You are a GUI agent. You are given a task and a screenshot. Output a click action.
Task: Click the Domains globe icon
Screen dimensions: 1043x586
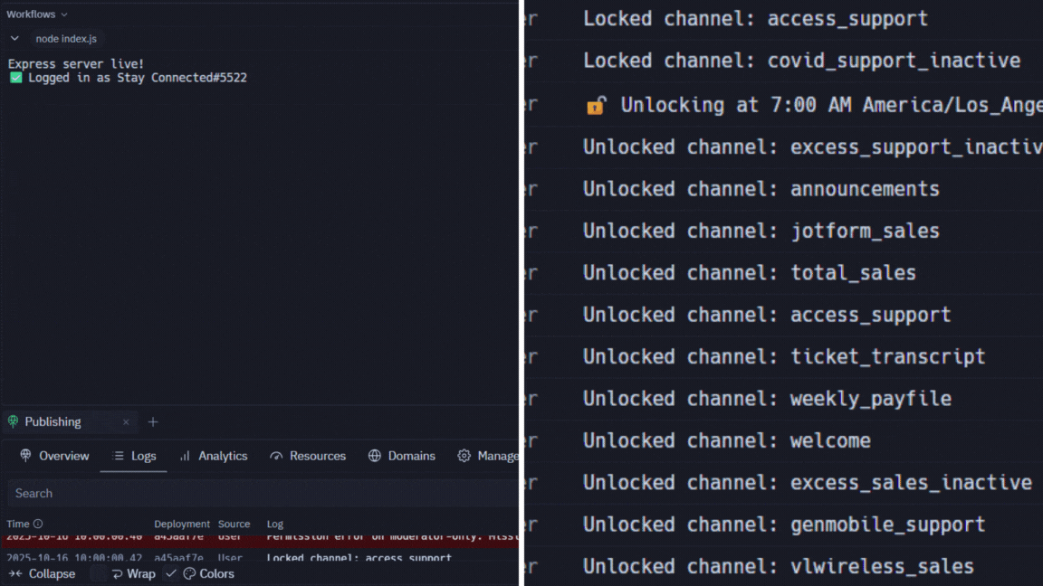pos(374,456)
